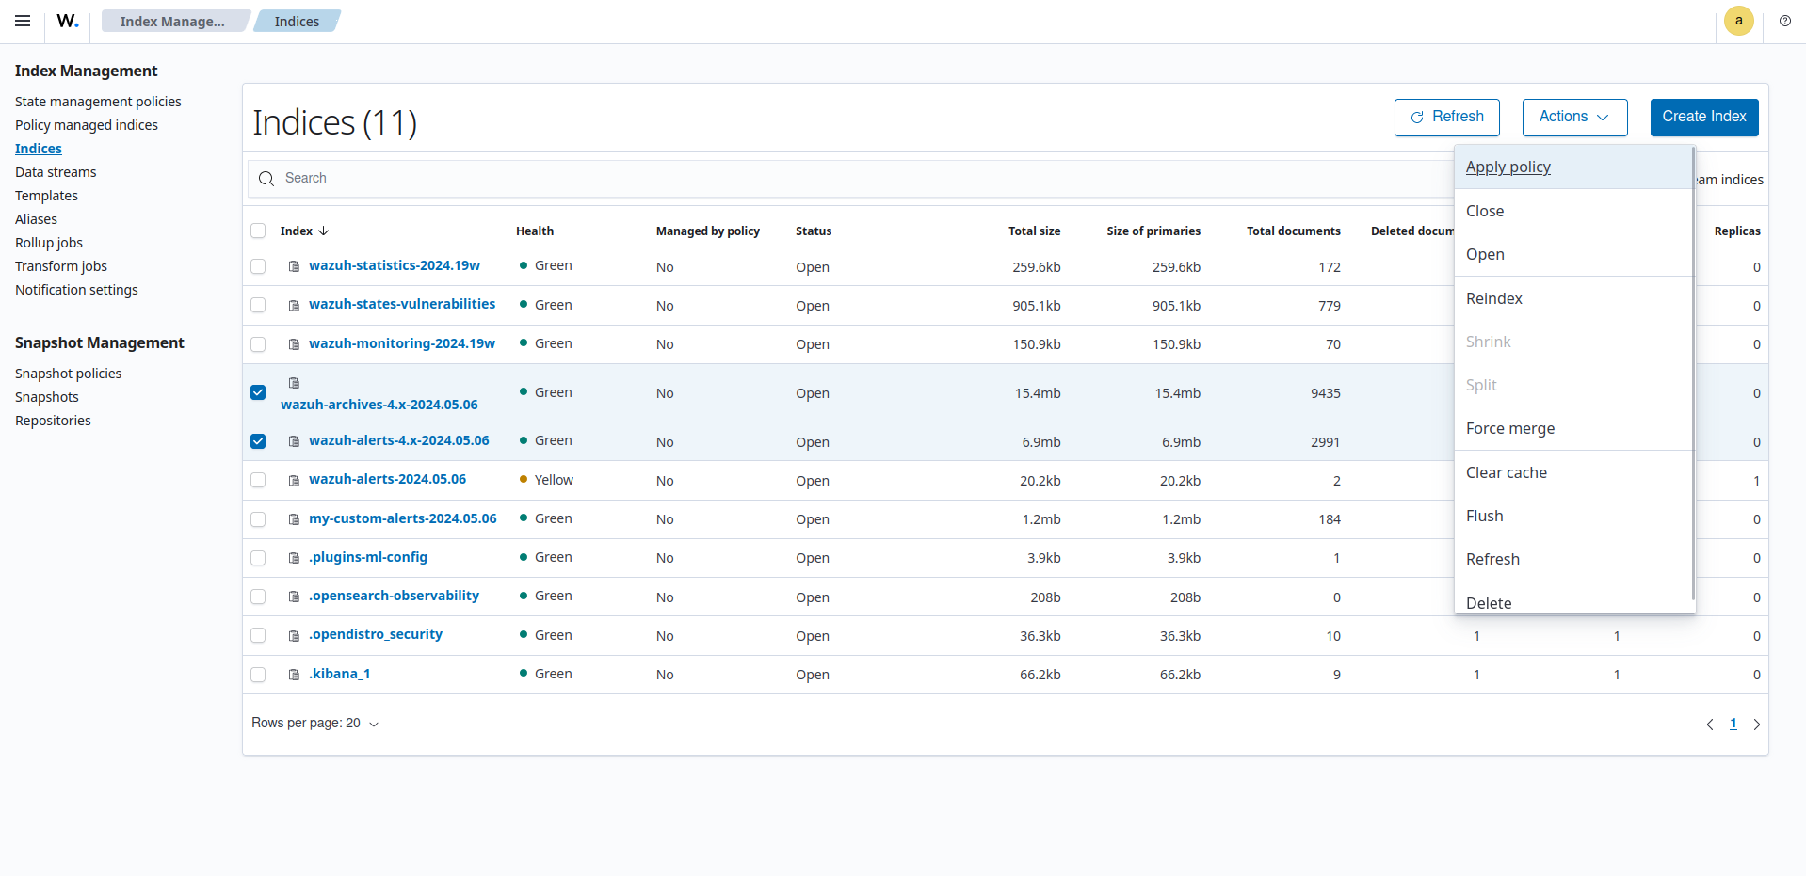
Task: Collapse the Actions dropdown button
Action: pos(1574,117)
